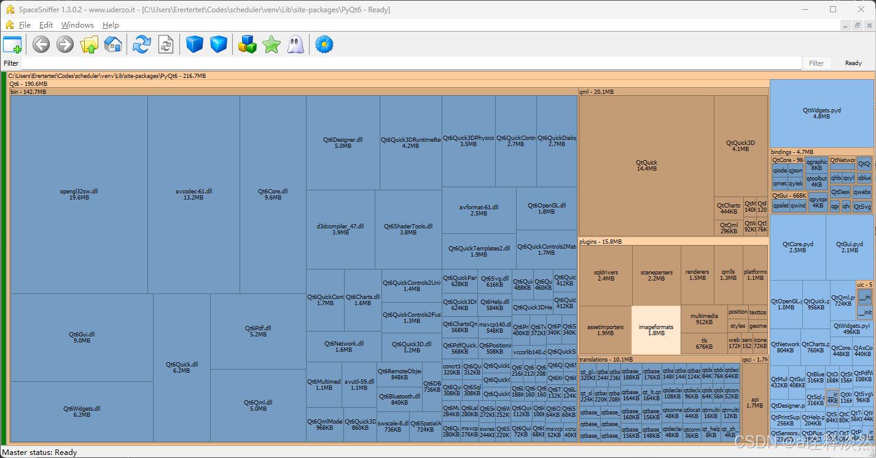Select the QtQuick3D 4.1MB folder block
This screenshot has width=876, height=458.
[x=740, y=146]
